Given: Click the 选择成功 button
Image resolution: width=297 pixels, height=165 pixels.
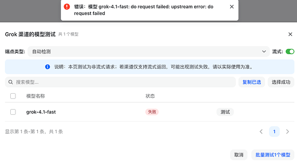Looking at the screenshot, I should point(281,82).
